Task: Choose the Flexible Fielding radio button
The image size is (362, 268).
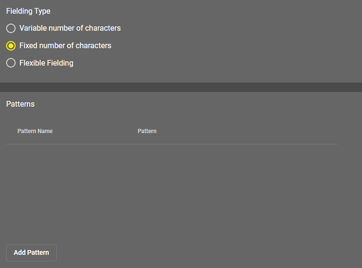Action: pyautogui.click(x=11, y=63)
